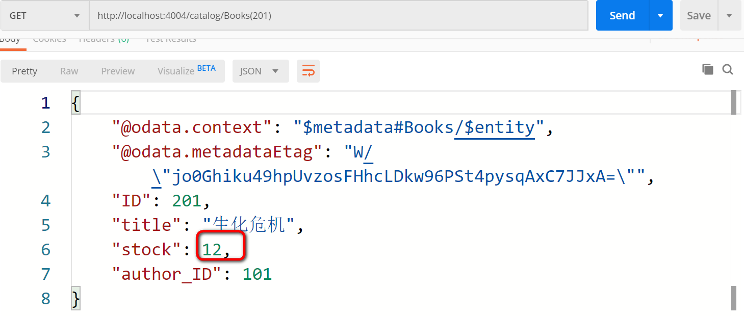Screen dimensions: 744x316
Task: Click the "stock" key
Action: click(x=147, y=249)
